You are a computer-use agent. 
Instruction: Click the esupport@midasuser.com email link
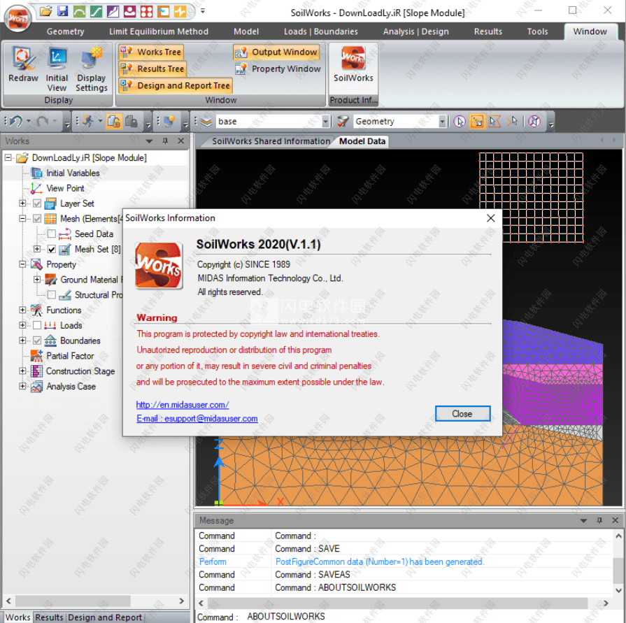(197, 419)
